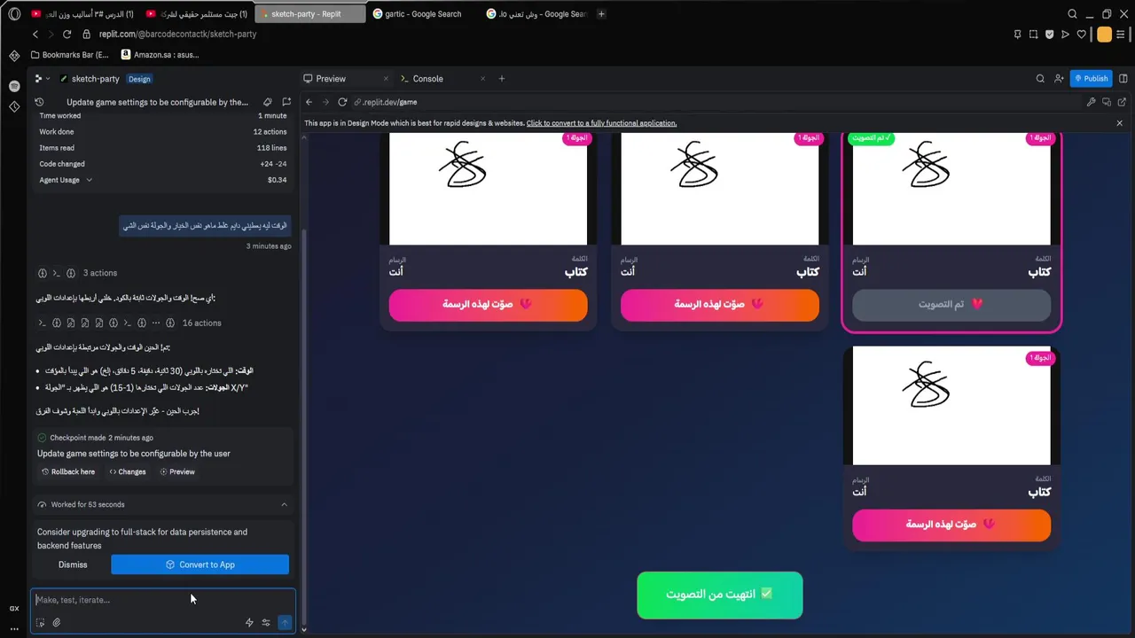
Task: Open preview dev tools wrench icon
Action: click(x=1091, y=102)
